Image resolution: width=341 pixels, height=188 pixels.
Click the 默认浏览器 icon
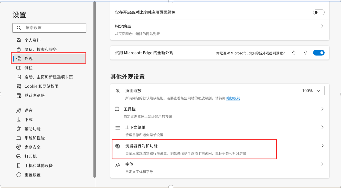click(x=19, y=95)
